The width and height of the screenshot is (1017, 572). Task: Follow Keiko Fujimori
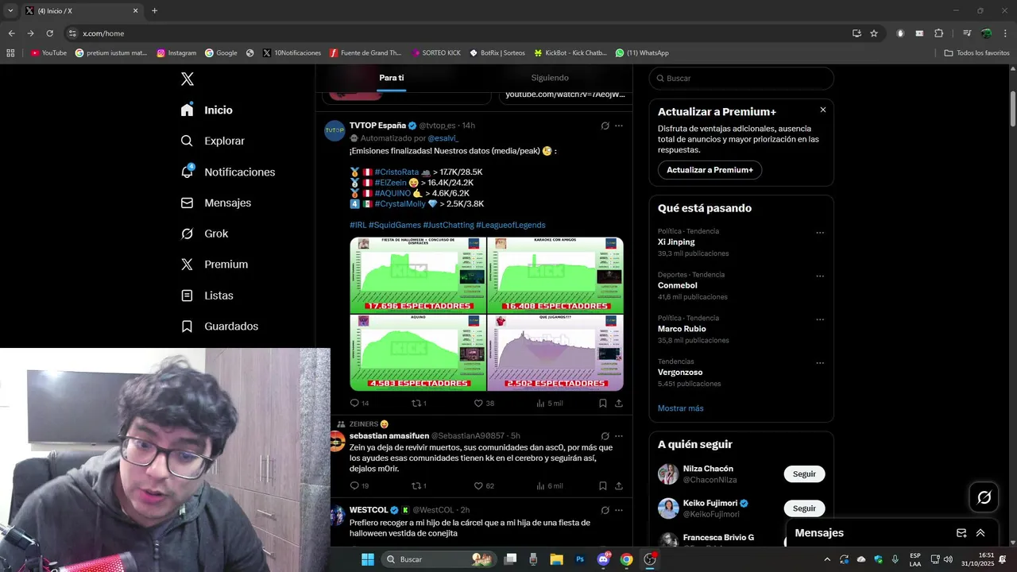(x=804, y=508)
